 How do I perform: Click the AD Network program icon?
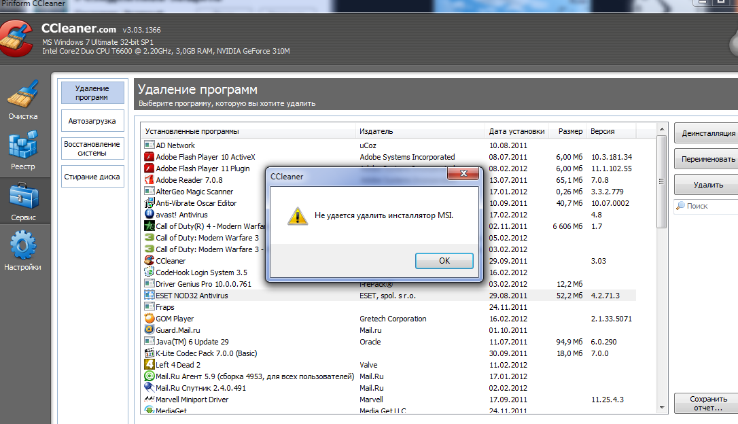(x=150, y=145)
